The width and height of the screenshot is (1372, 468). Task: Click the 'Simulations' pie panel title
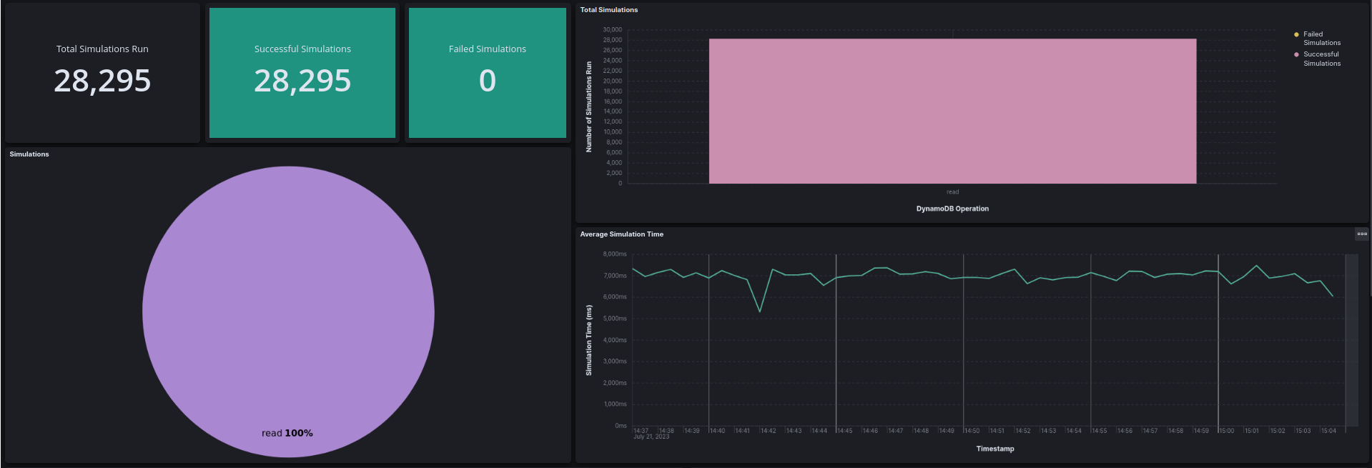(29, 154)
